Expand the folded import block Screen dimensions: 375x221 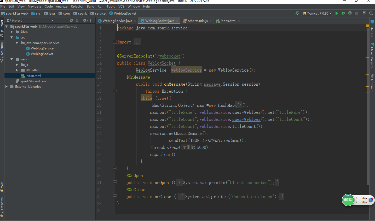click(115, 42)
